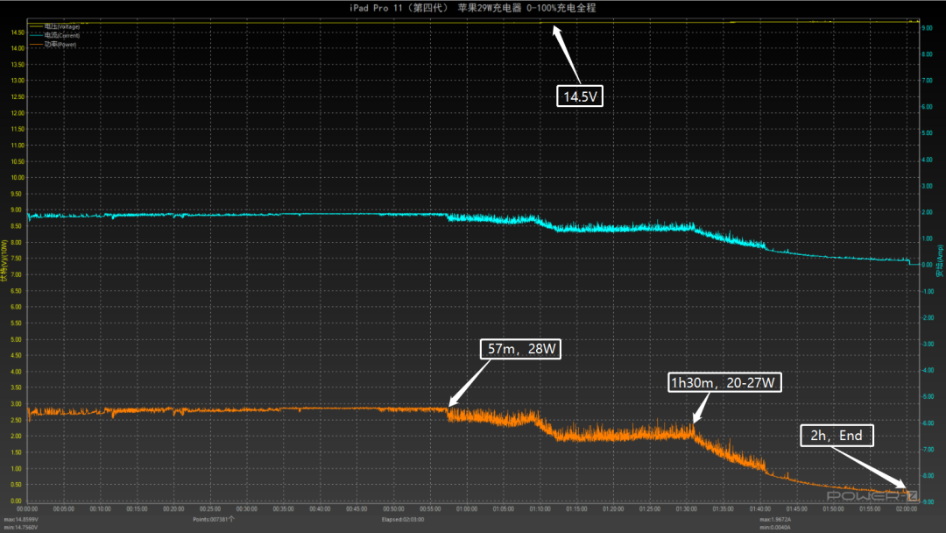
Task: Click the 12.00 value on left axis
Action: point(17,113)
